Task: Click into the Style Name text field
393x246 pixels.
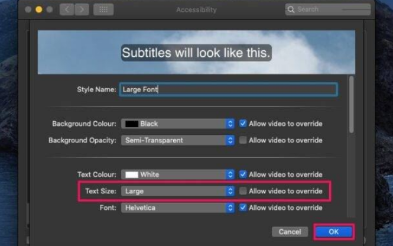Action: tap(229, 89)
